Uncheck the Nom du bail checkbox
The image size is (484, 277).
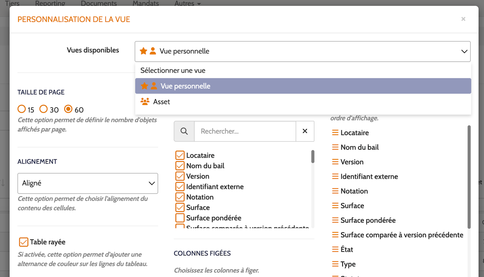[180, 166]
